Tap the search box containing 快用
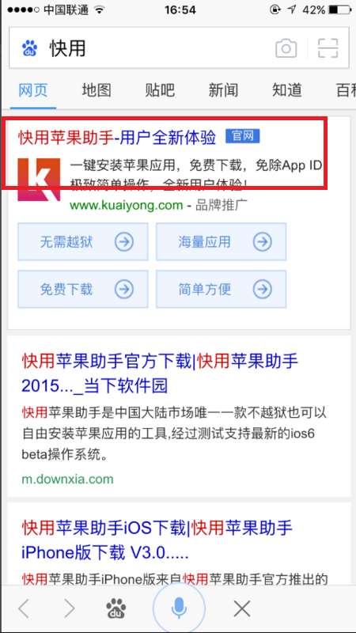 click(179, 48)
